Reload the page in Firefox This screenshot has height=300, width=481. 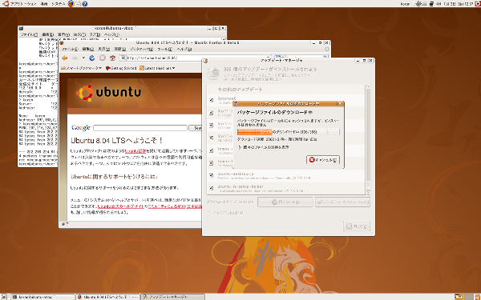tap(92, 58)
